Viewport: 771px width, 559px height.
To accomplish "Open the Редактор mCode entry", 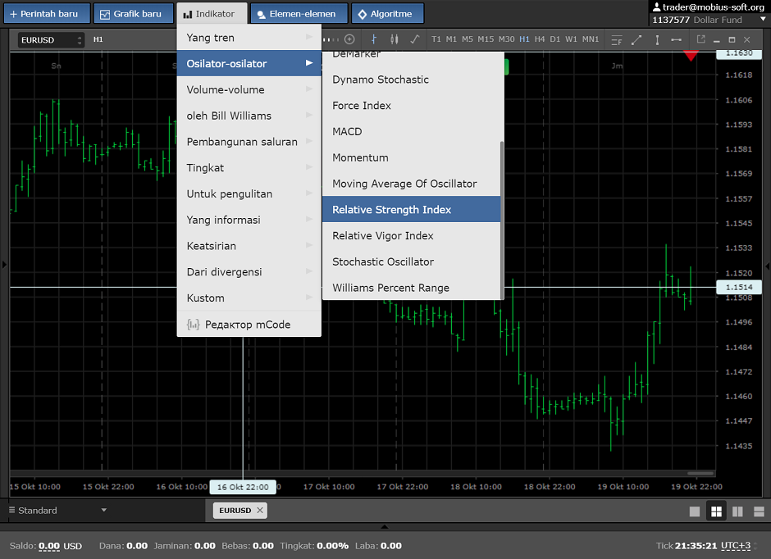I will (249, 325).
